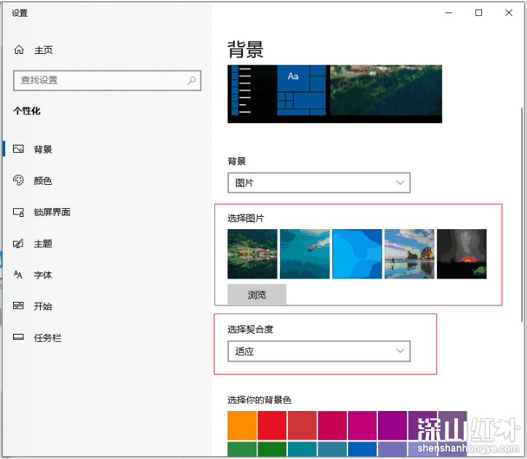
Task: Click the 锁屏界面 lock screen icon
Action: pyautogui.click(x=18, y=212)
